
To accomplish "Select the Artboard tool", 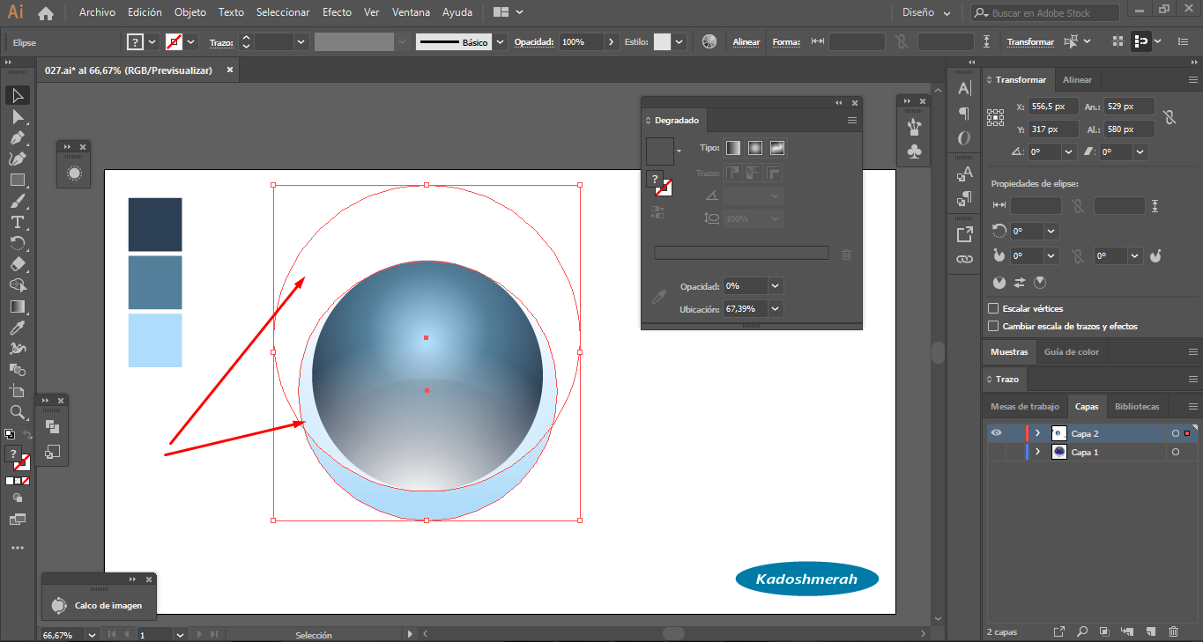I will 17,391.
